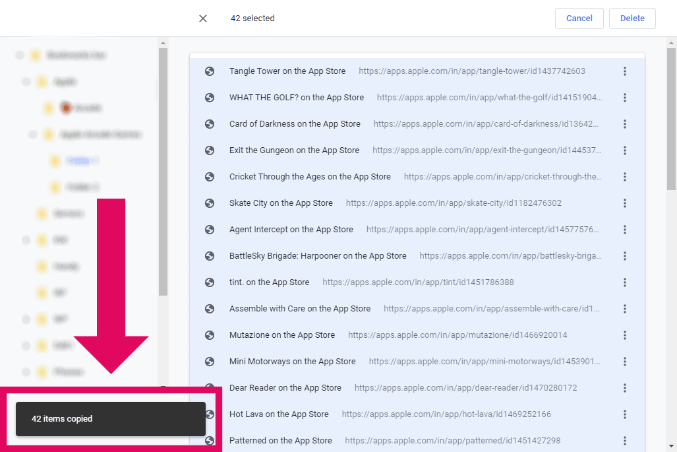Click the Delete button
The image size is (677, 452).
pyautogui.click(x=632, y=18)
